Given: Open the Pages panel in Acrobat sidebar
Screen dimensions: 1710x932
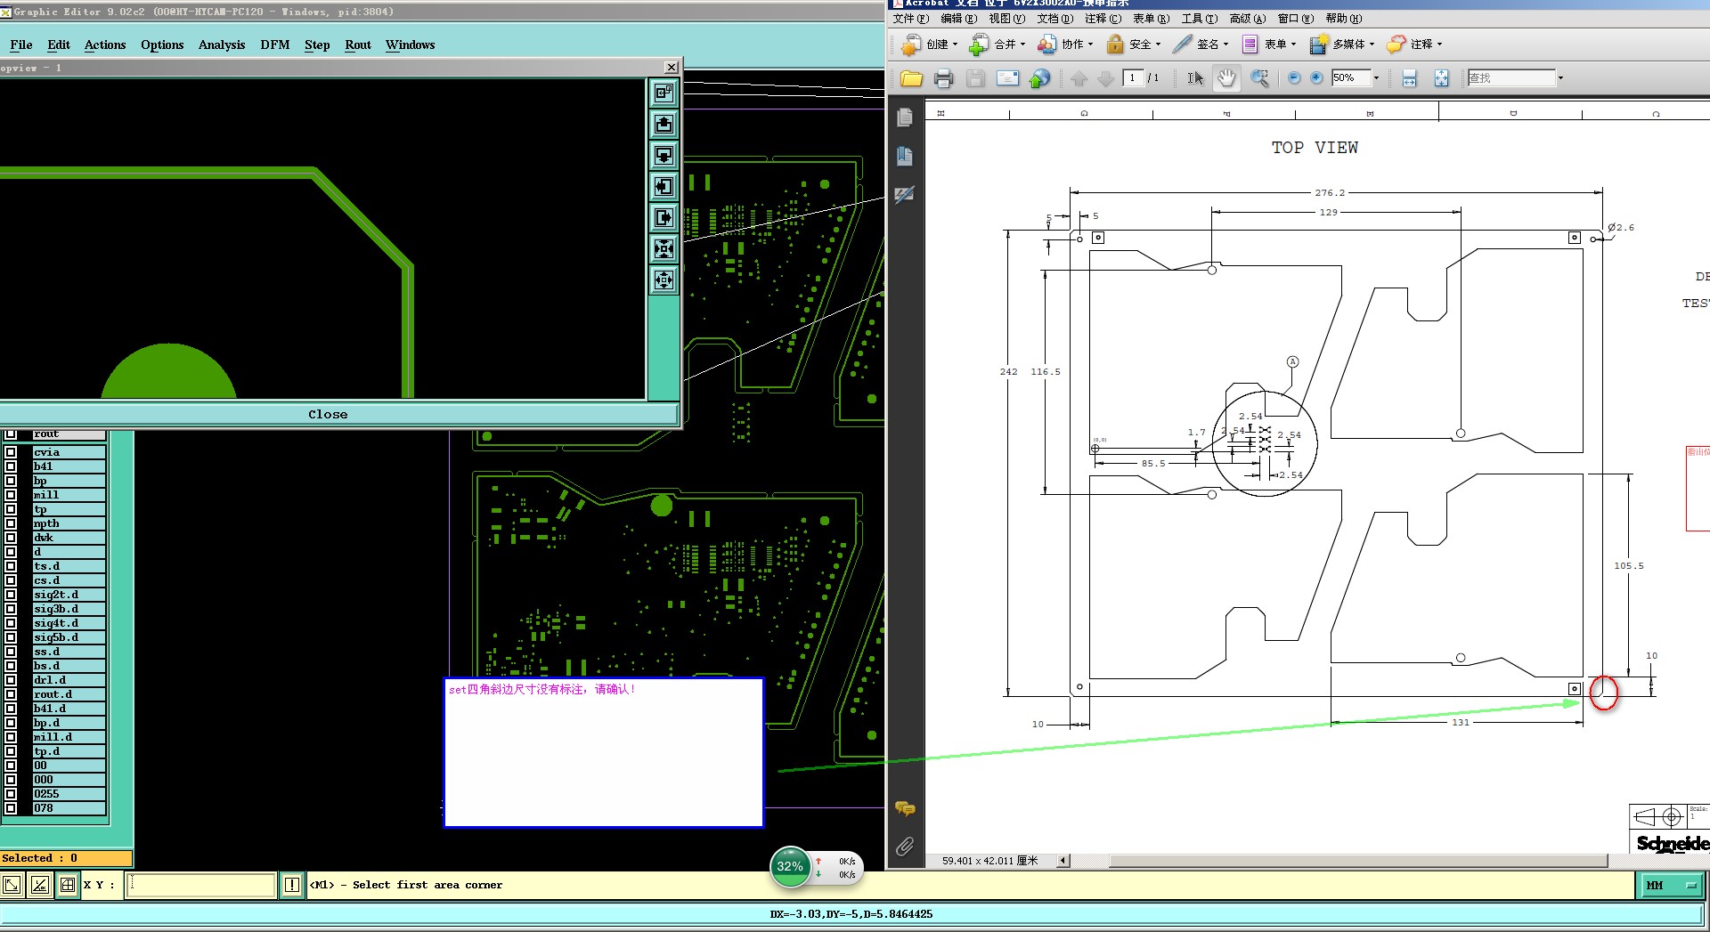Looking at the screenshot, I should click(x=905, y=118).
